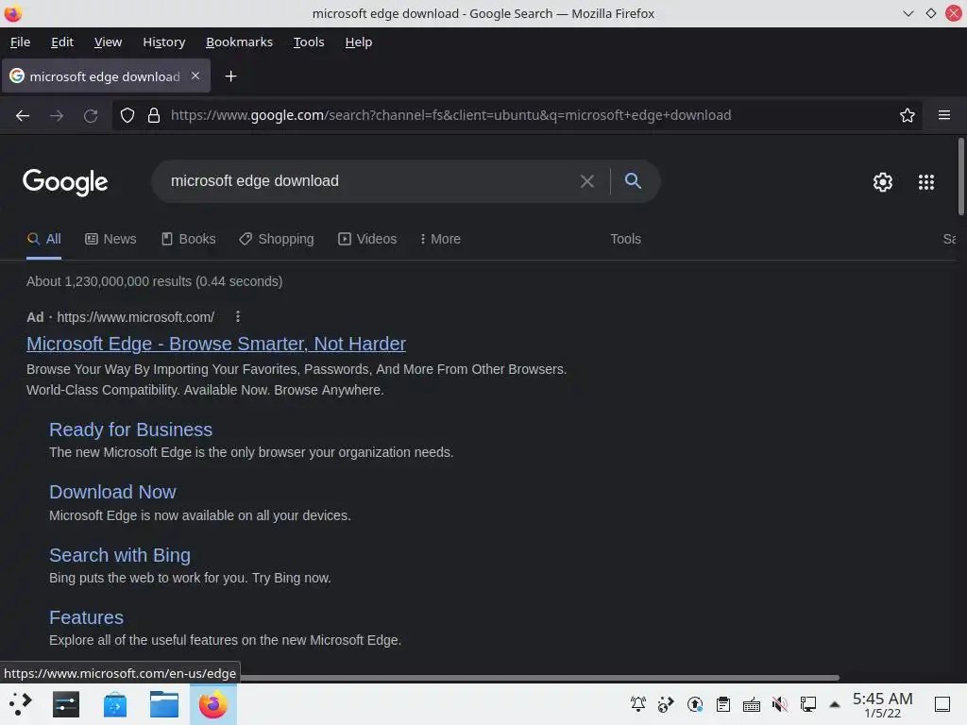Open the Bookmarks menu

click(239, 42)
